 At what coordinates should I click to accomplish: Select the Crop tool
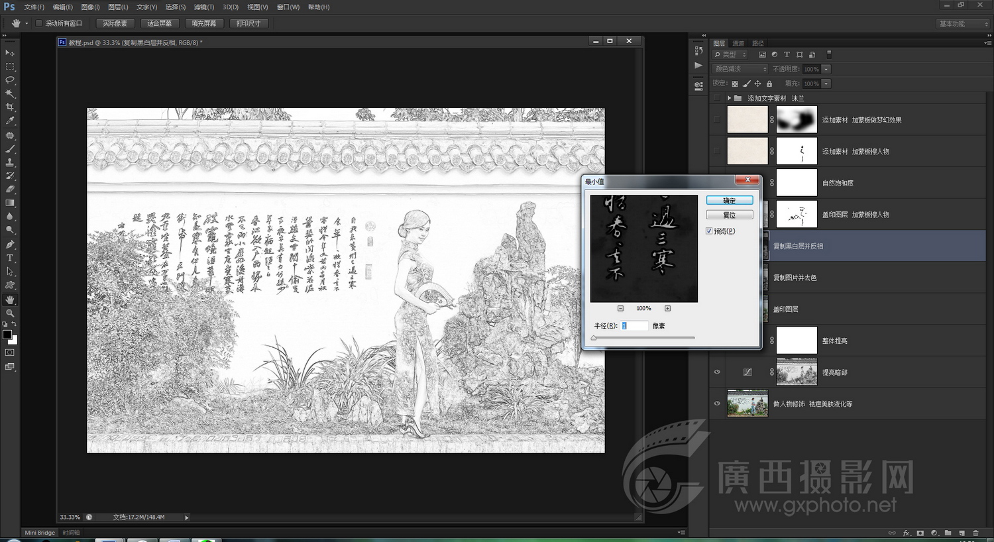click(10, 107)
